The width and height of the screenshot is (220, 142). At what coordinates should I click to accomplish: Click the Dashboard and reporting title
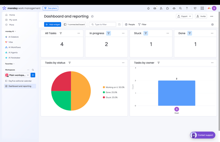tap(66, 16)
